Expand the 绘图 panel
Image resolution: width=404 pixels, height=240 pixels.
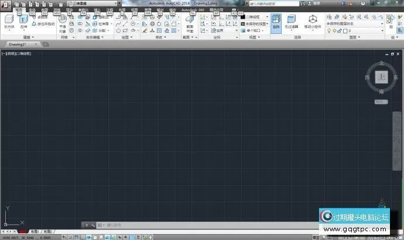[x=126, y=37]
